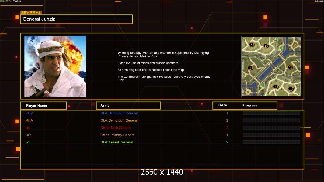Click the General Juhziz name field
Image resolution: width=324 pixels, height=182 pixels.
point(76,19)
